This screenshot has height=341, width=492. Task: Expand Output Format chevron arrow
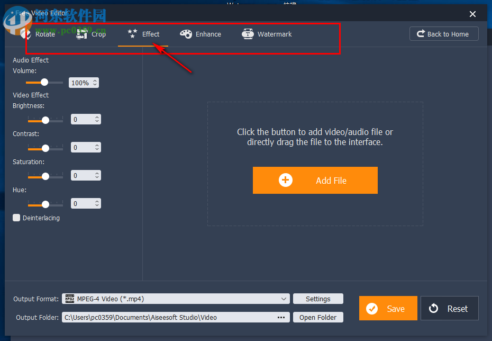284,299
